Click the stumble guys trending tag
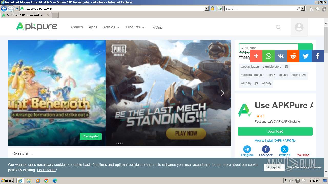The width and height of the screenshot is (328, 184). (272, 67)
